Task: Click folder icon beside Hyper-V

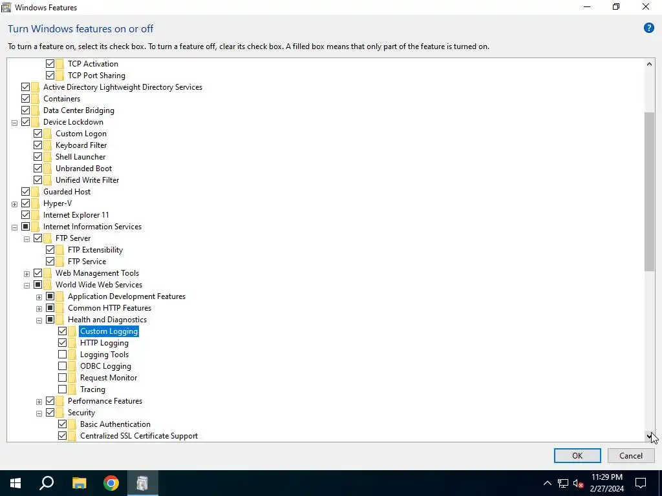Action: click(x=35, y=203)
